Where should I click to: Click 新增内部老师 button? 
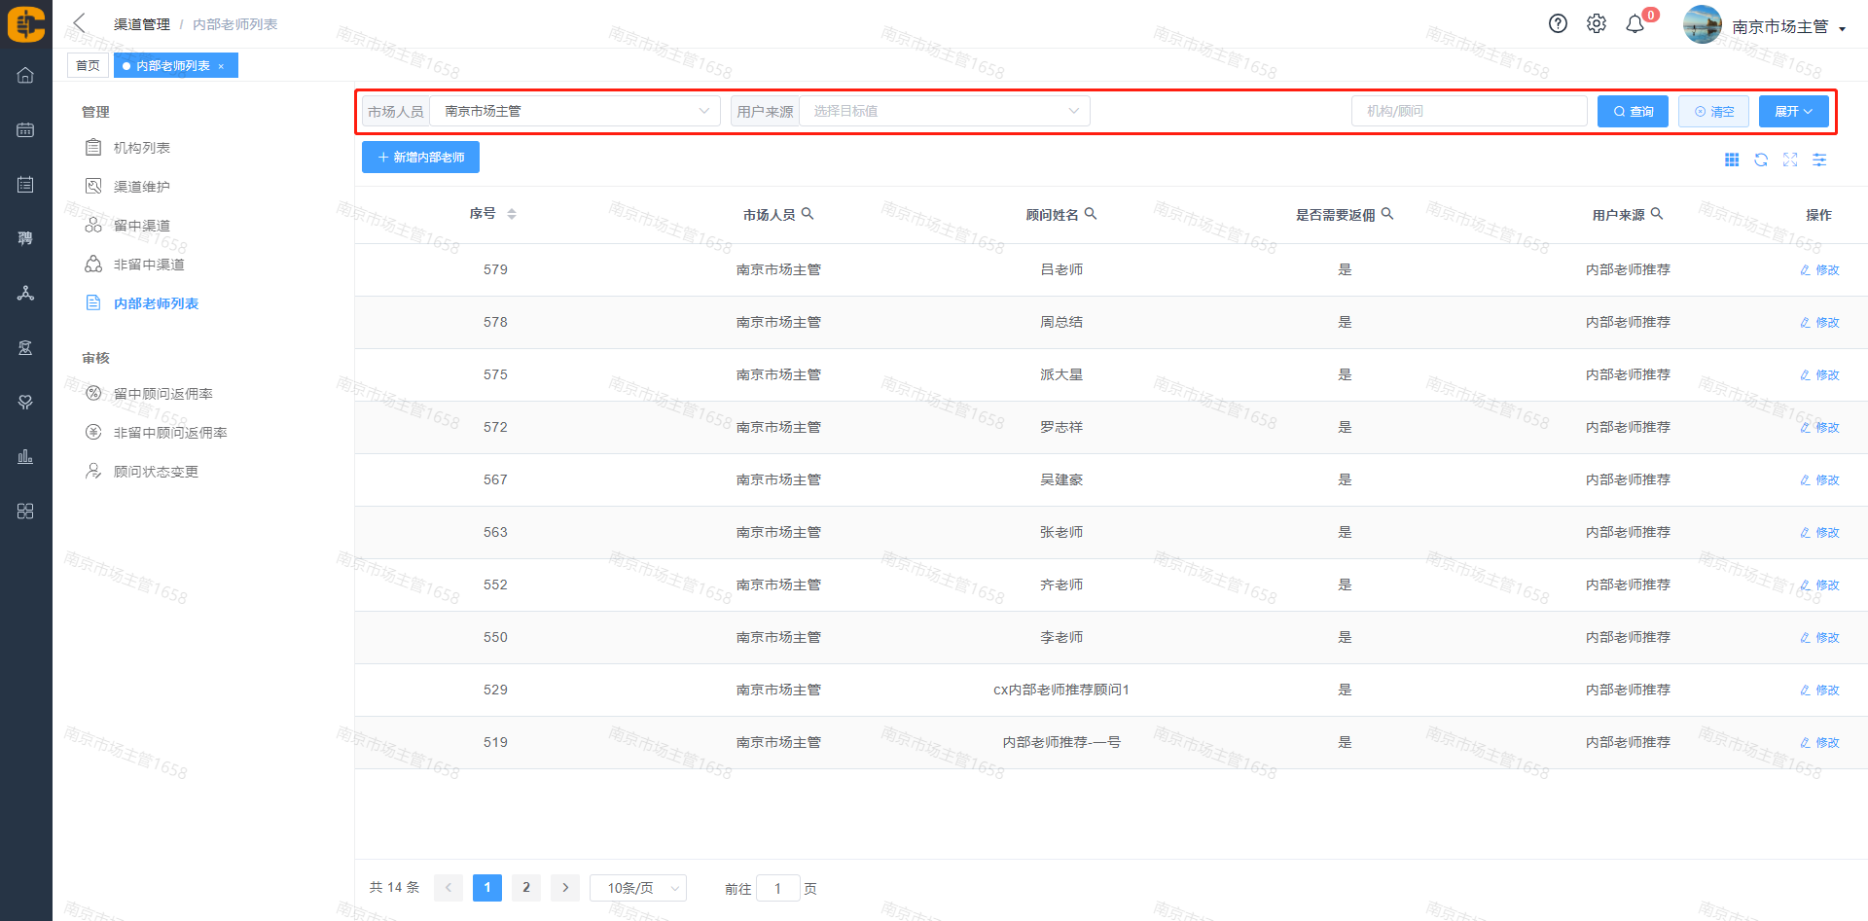click(x=420, y=158)
